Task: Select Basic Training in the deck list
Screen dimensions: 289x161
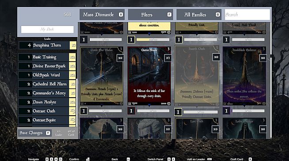Action: click(x=47, y=57)
